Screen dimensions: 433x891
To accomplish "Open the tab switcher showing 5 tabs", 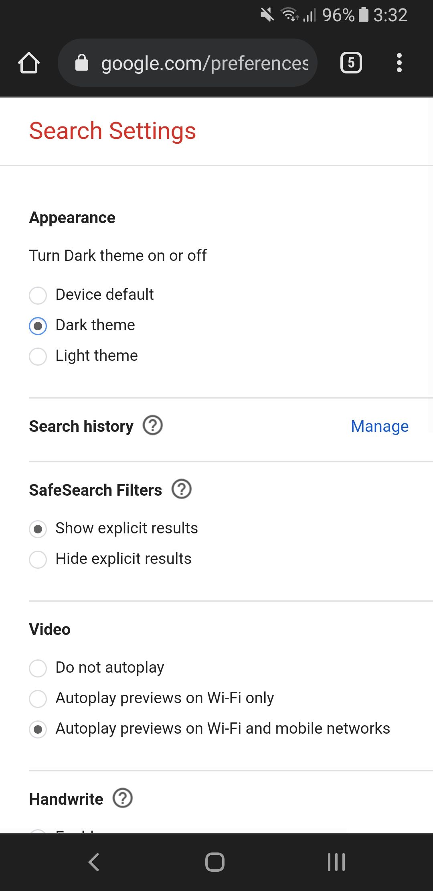I will point(351,63).
